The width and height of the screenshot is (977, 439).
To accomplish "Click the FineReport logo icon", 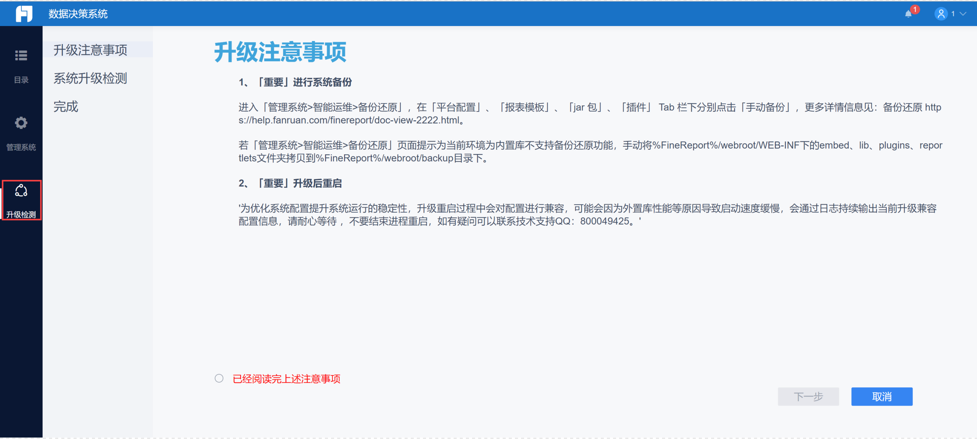I will [x=24, y=14].
